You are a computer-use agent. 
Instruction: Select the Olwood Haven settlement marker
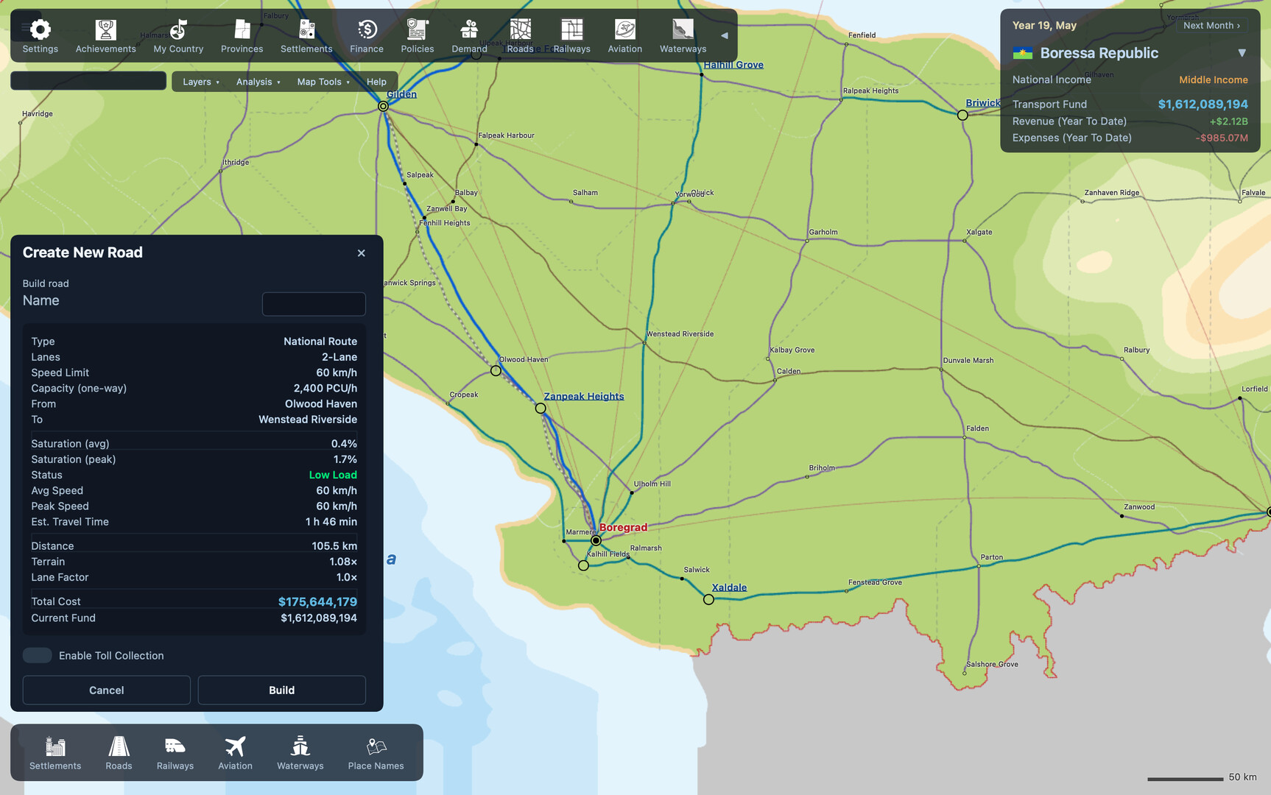(496, 371)
